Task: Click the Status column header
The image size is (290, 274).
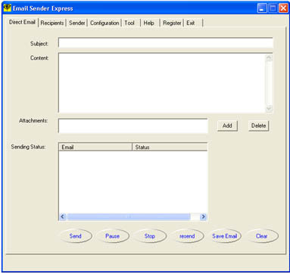Action: pos(170,147)
